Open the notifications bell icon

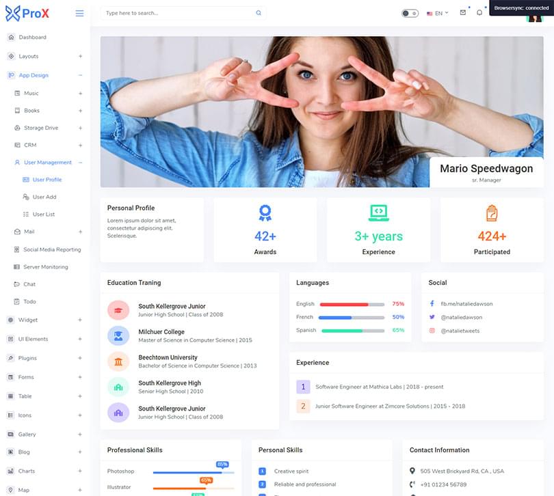click(479, 12)
